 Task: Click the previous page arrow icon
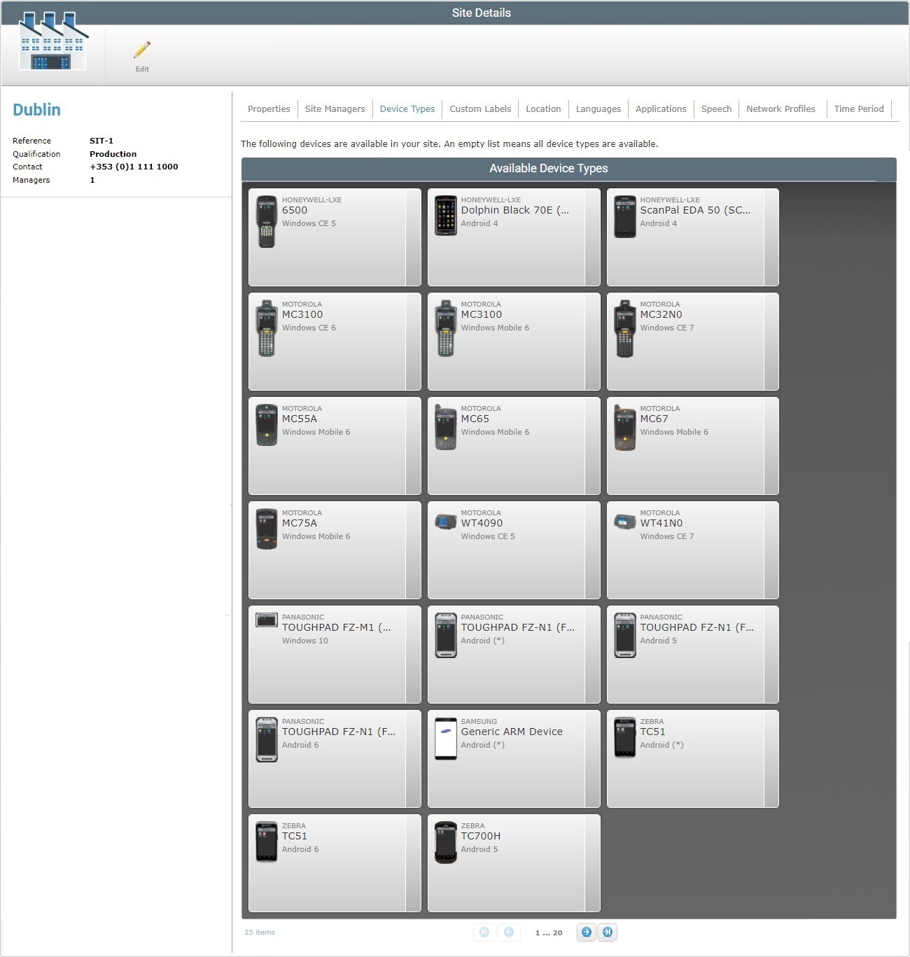pyautogui.click(x=509, y=932)
